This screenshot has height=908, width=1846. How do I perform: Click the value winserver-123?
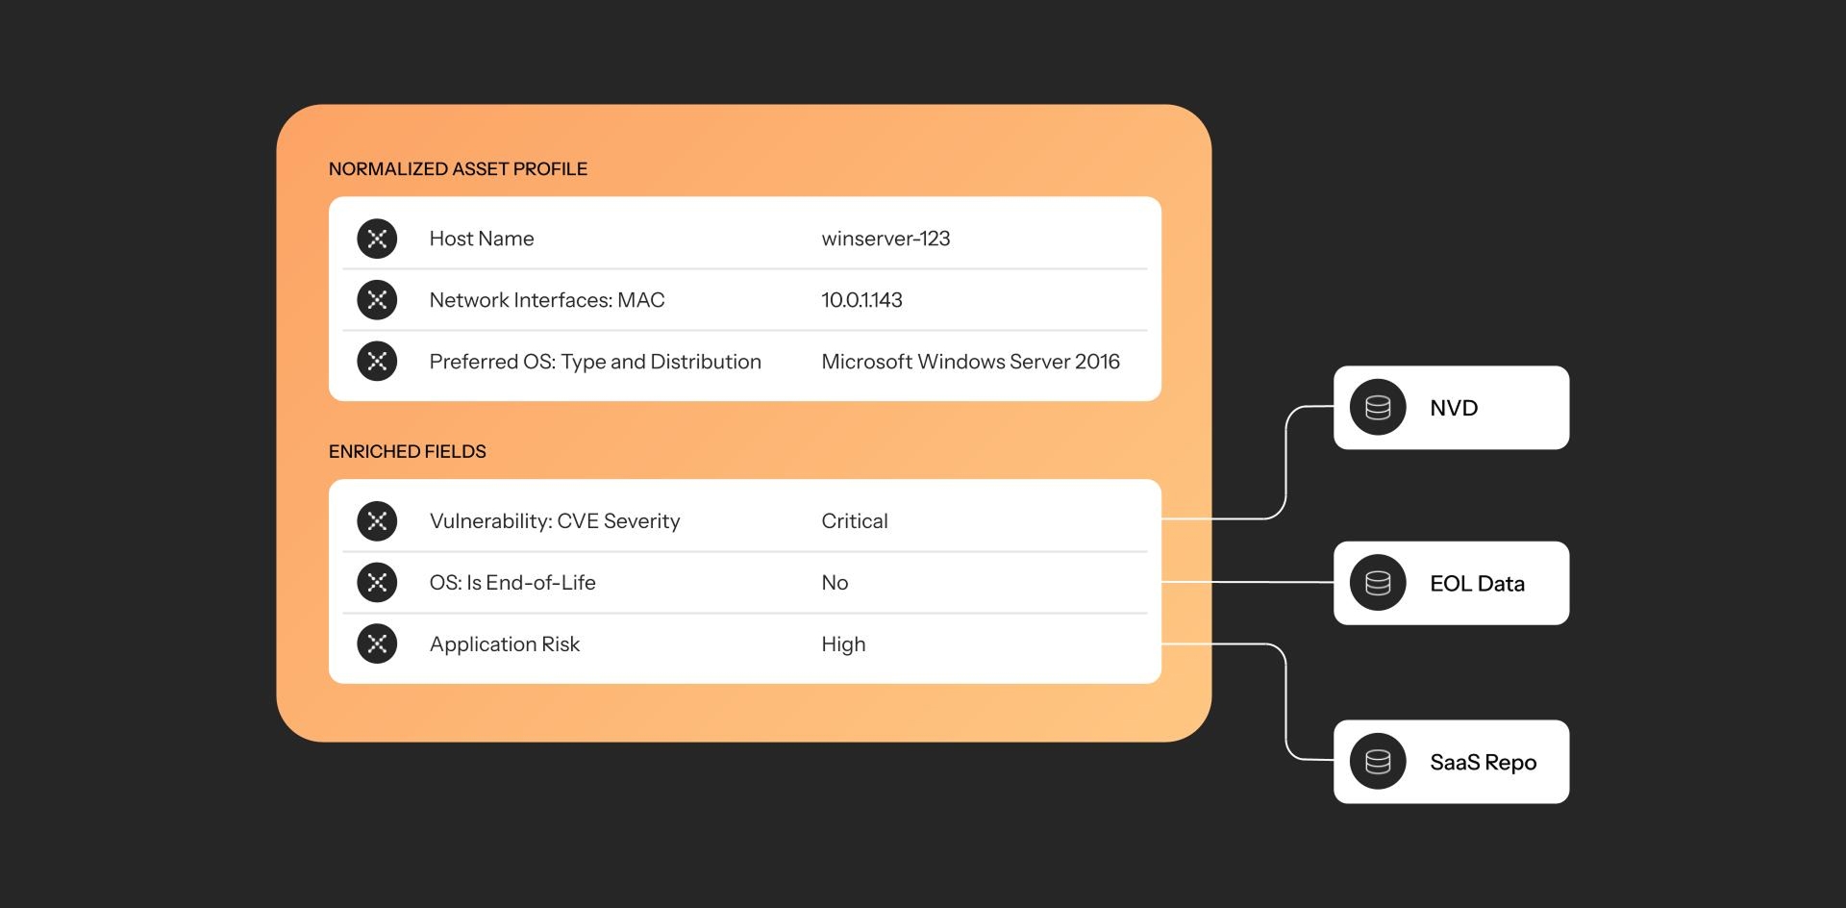coord(886,239)
